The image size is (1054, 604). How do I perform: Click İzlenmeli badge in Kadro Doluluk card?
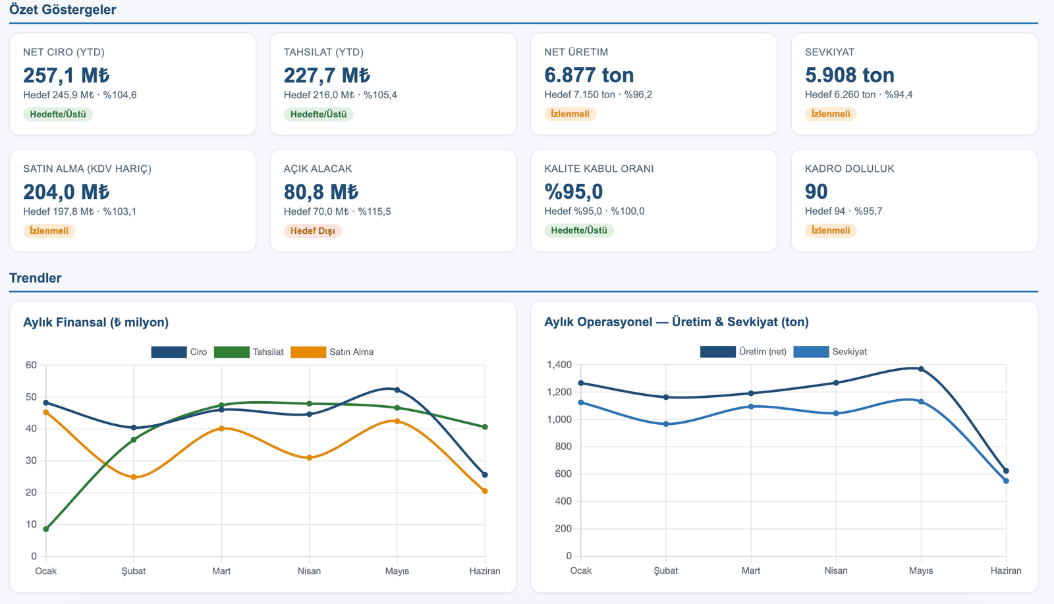coord(831,231)
